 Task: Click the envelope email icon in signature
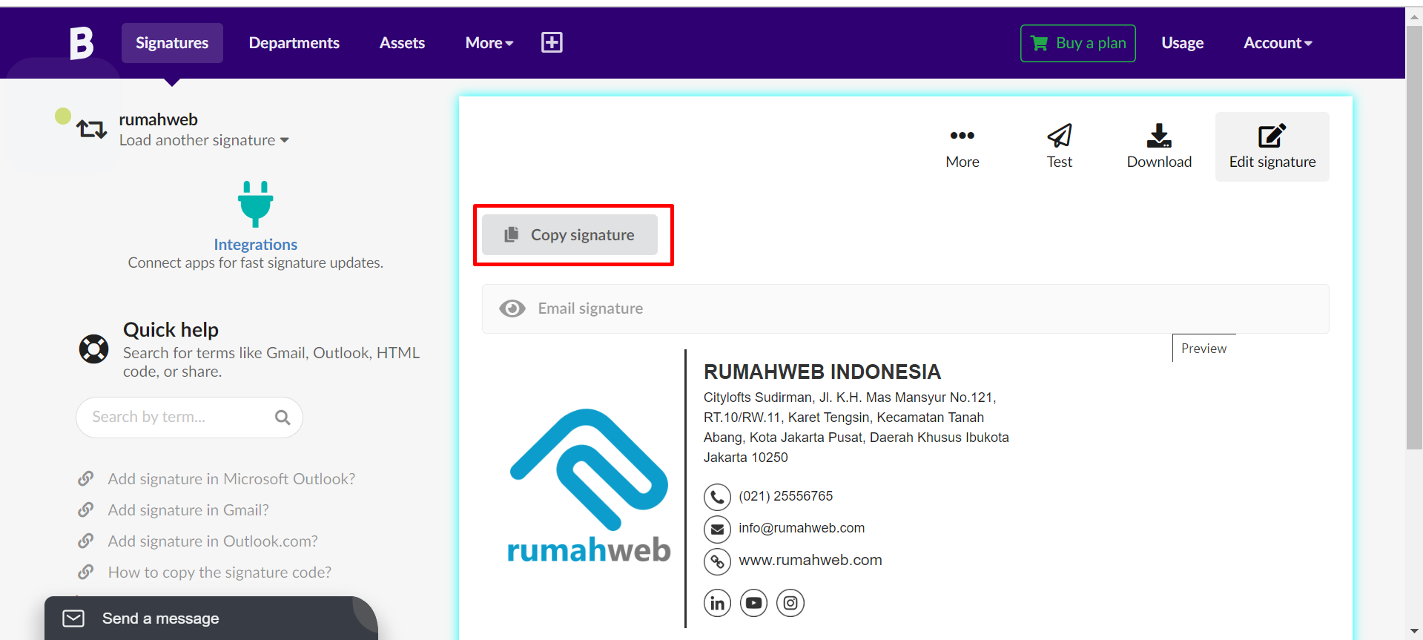pos(717,530)
